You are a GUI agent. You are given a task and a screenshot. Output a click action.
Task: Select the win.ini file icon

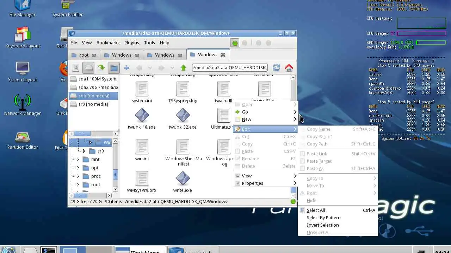(x=142, y=147)
